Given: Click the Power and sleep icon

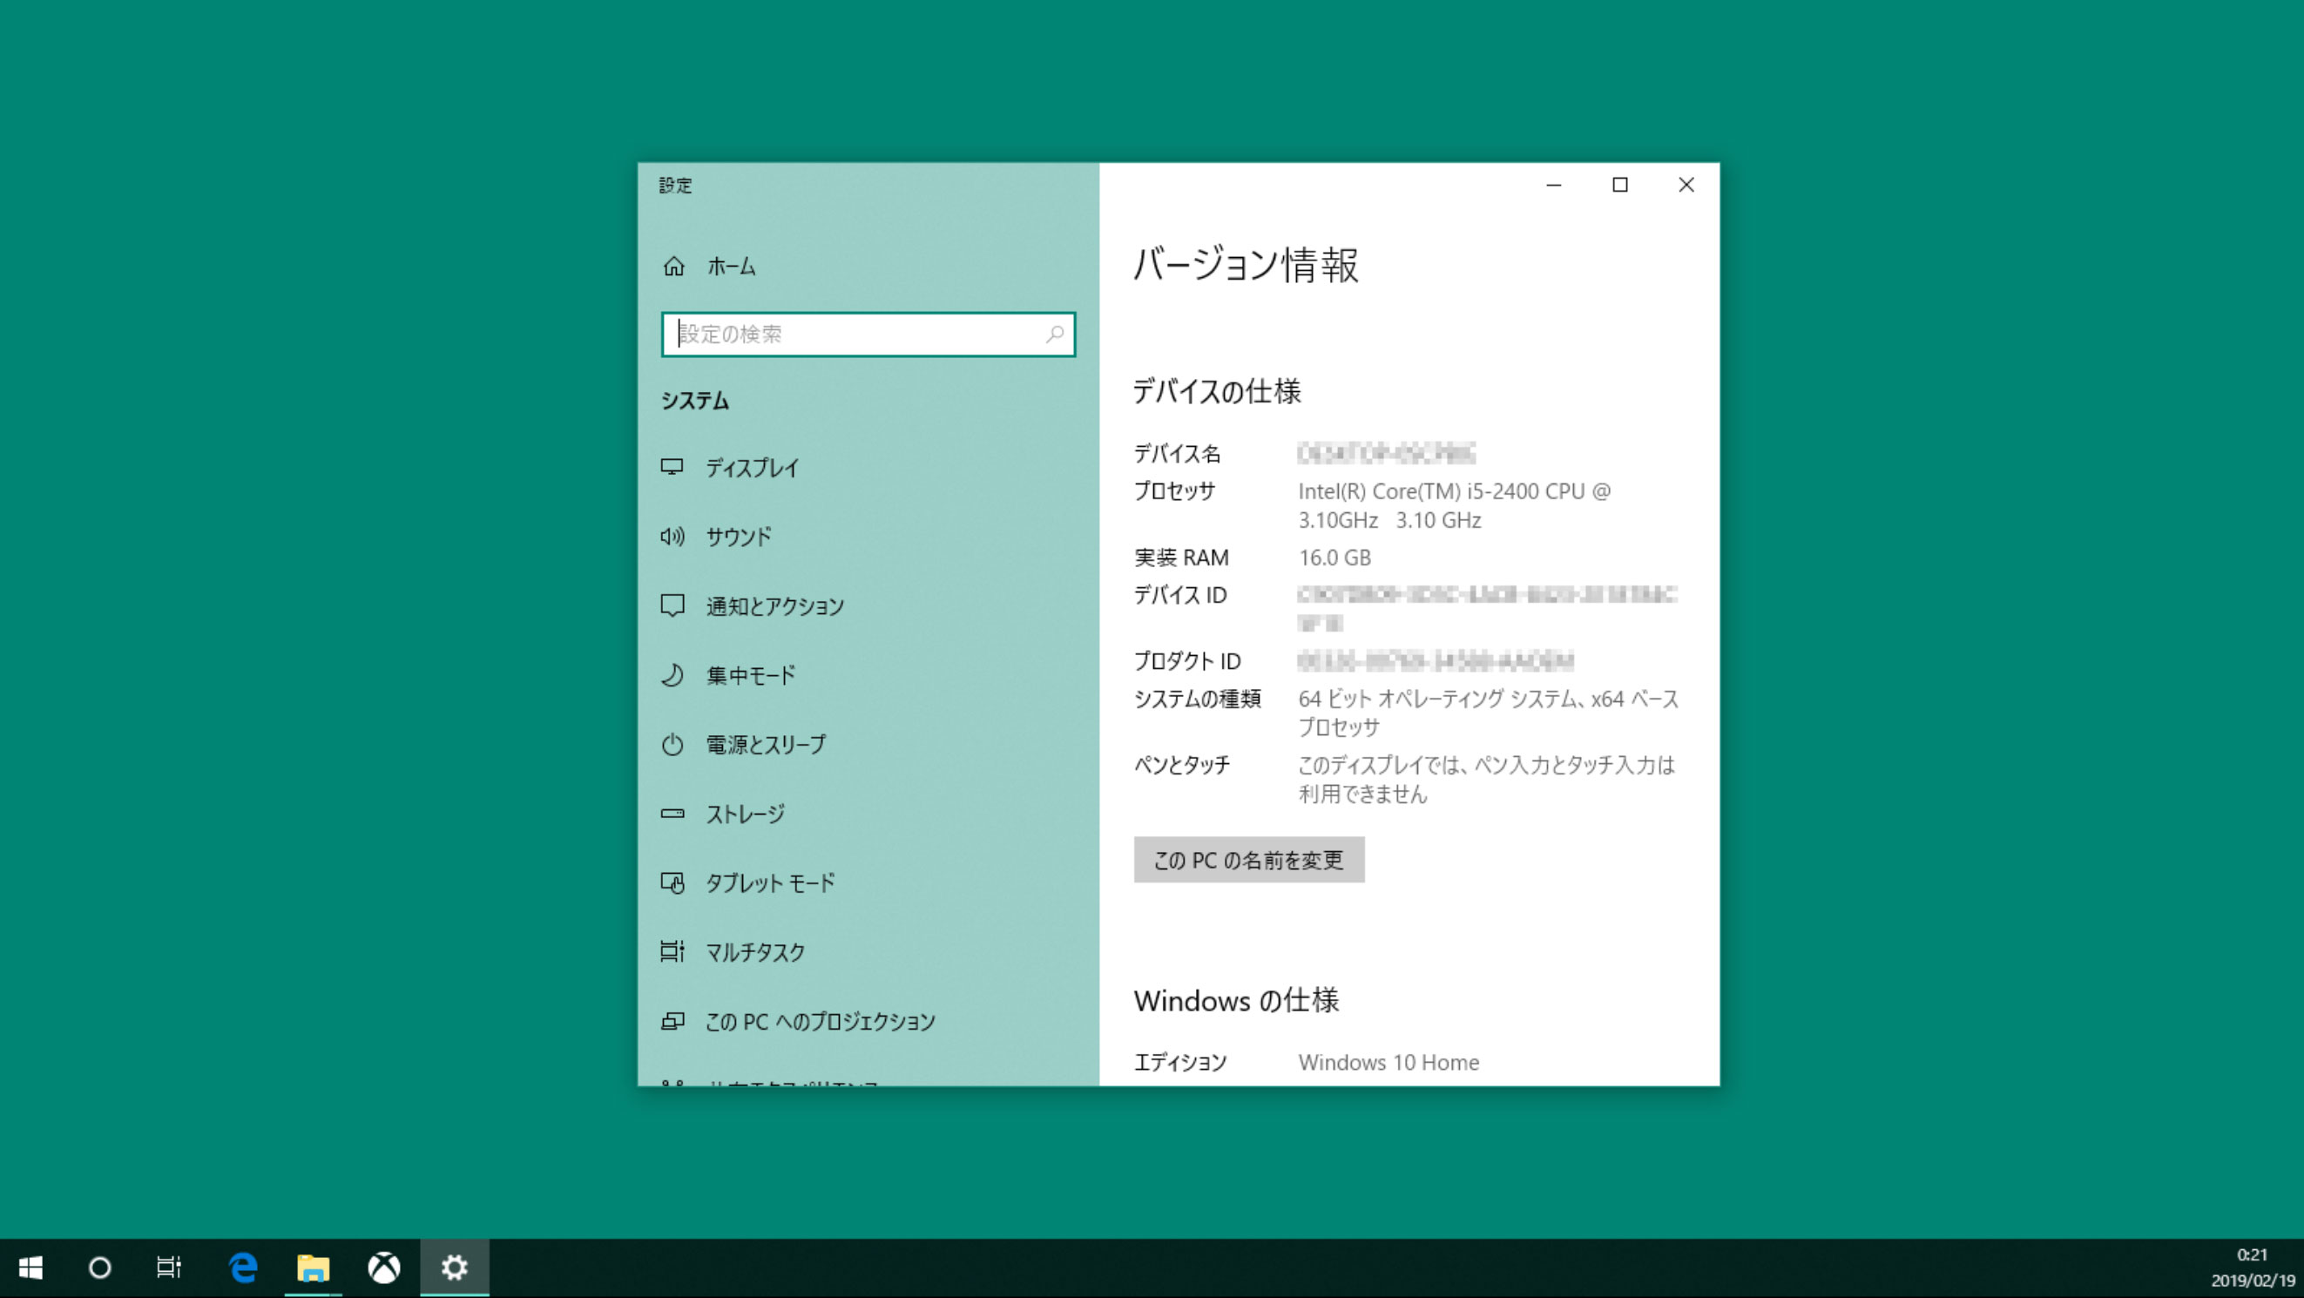Looking at the screenshot, I should point(672,744).
